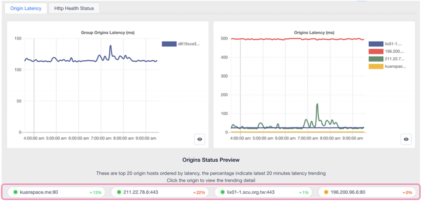Click the 13% downward trend indicator
The width and height of the screenshot is (423, 203).
click(95, 192)
